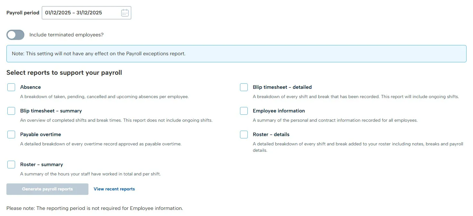Click the "Payable overtime" title text
Viewport: 473px width, 216px height.
40,135
